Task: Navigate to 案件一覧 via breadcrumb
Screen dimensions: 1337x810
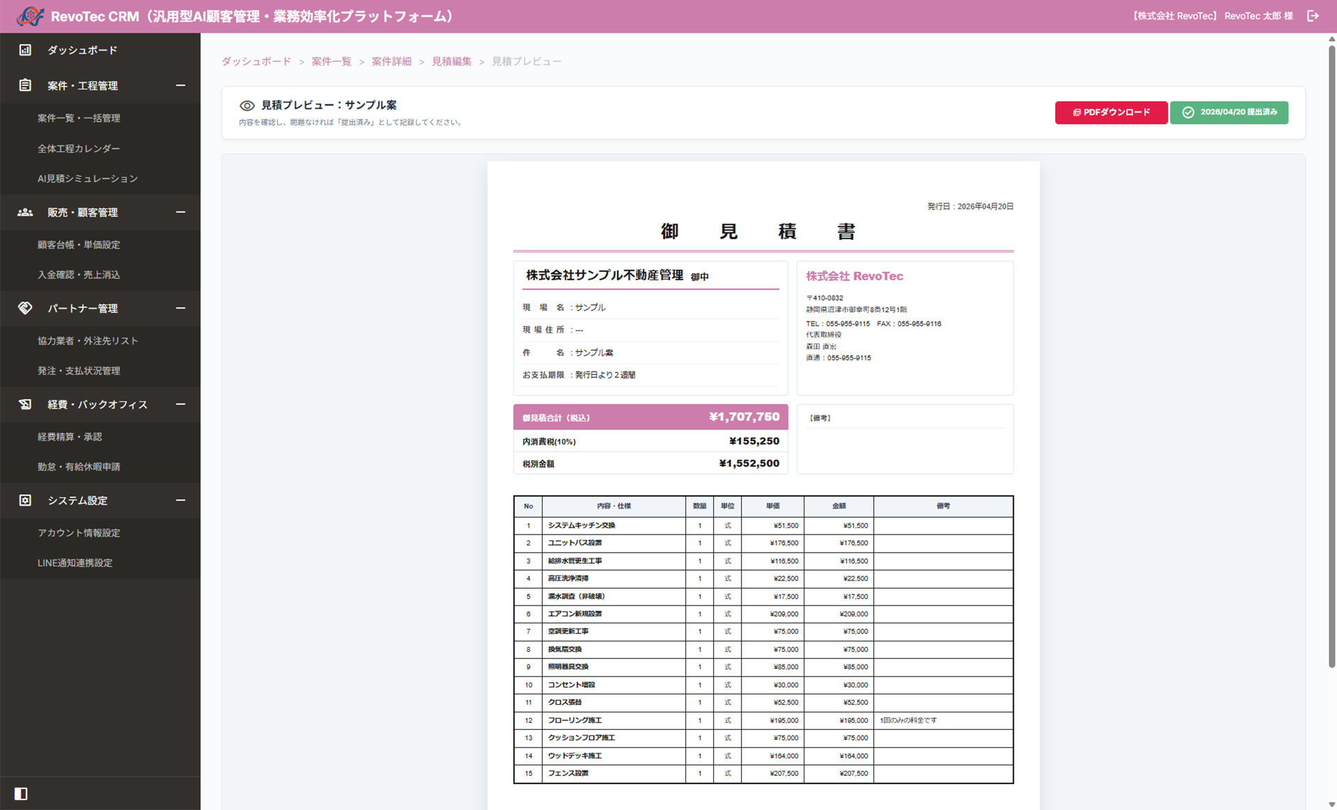Action: coord(331,61)
